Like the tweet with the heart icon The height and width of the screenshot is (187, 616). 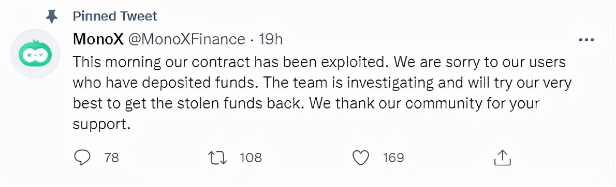(x=361, y=158)
